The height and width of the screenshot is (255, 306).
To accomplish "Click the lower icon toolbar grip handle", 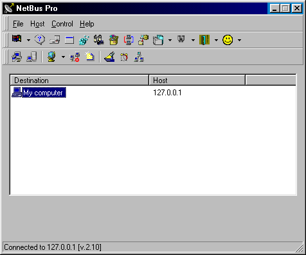I will tap(6, 57).
